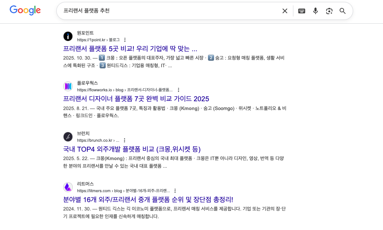Open the 프리랜서 디자이너 플랫폼 7곳 비교 가이드 link

136,99
